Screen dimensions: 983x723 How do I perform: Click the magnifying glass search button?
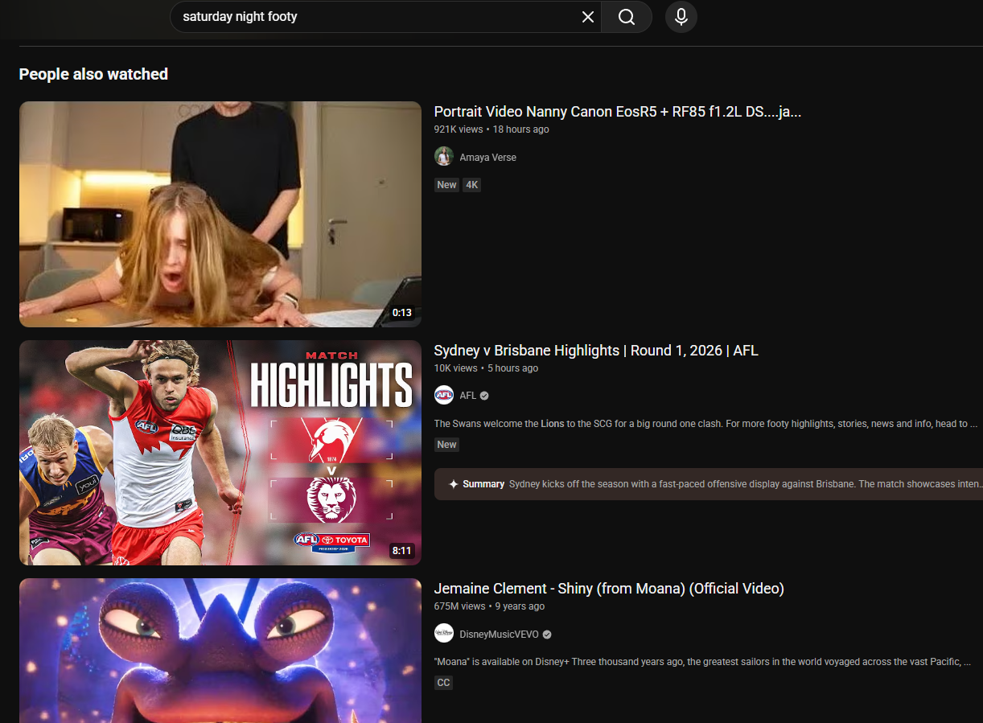tap(627, 17)
